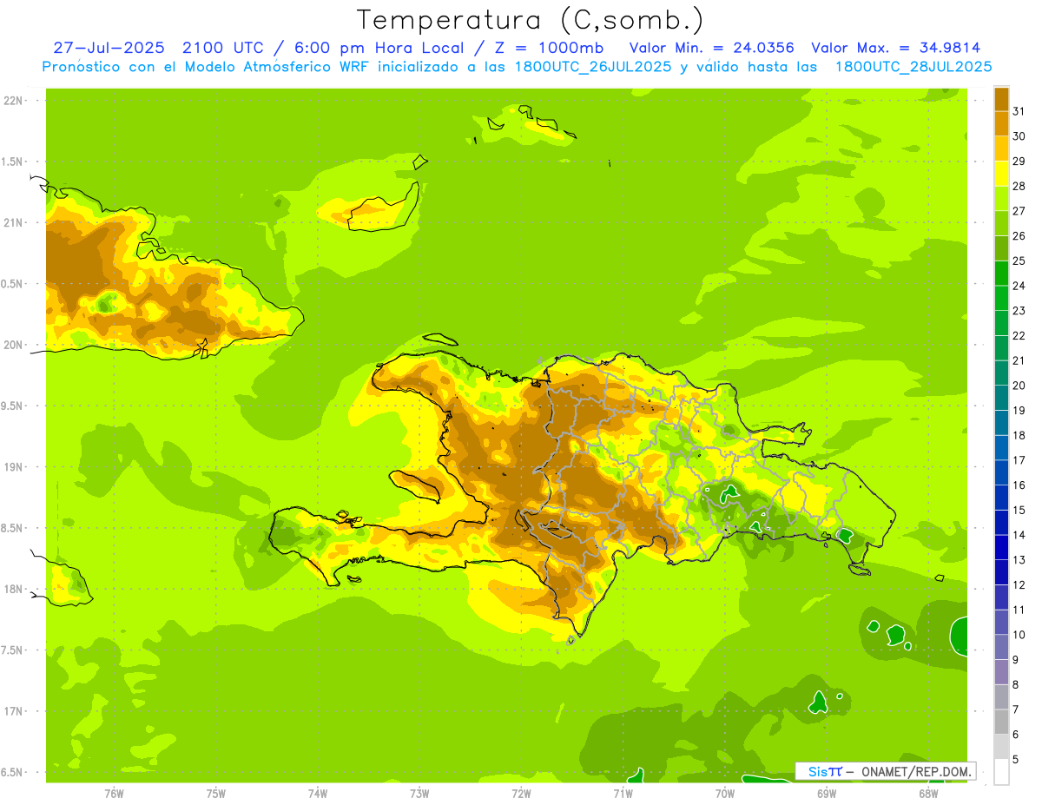Click the "21N" latitude label
The height and width of the screenshot is (805, 1042).
point(12,222)
